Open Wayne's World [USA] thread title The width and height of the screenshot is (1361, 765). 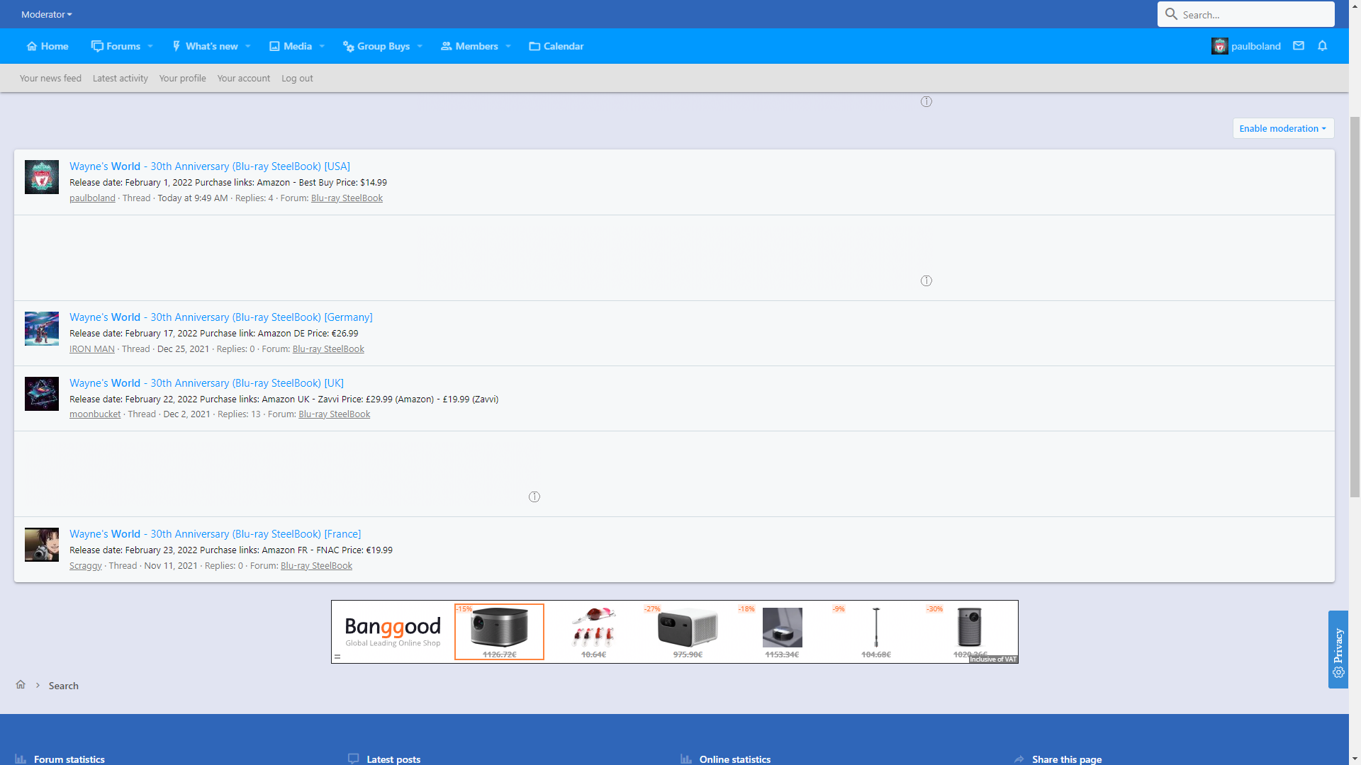(x=210, y=166)
